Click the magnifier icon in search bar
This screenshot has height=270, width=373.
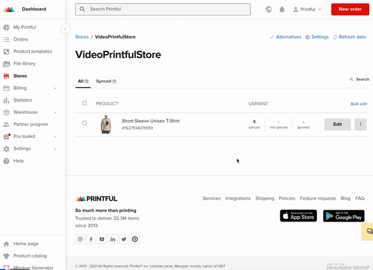click(82, 9)
